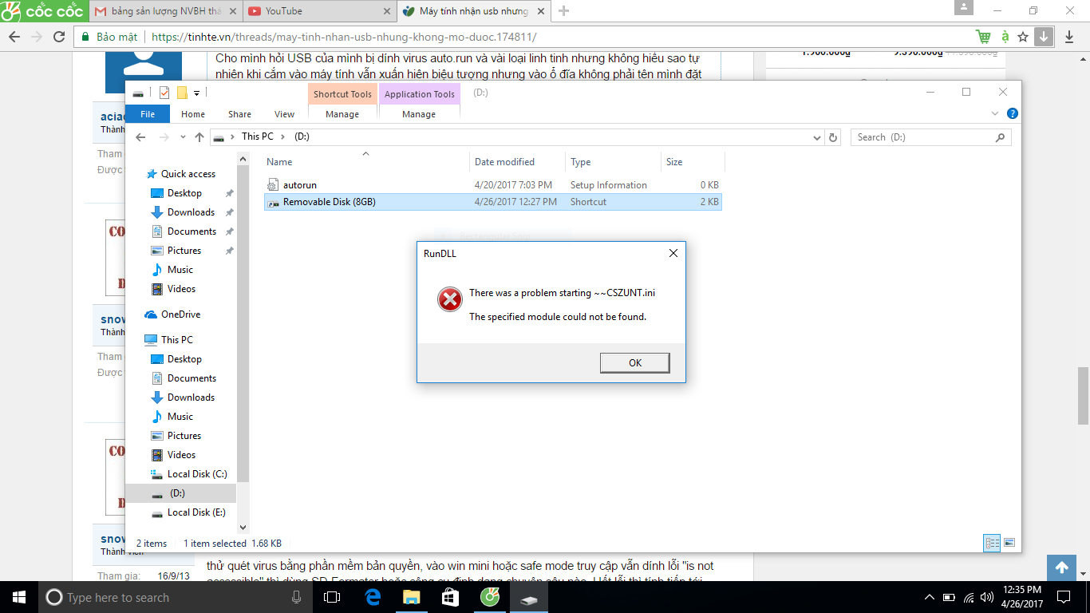Image resolution: width=1090 pixels, height=613 pixels.
Task: Expand the Explorer address bar history dropdown
Action: [816, 137]
